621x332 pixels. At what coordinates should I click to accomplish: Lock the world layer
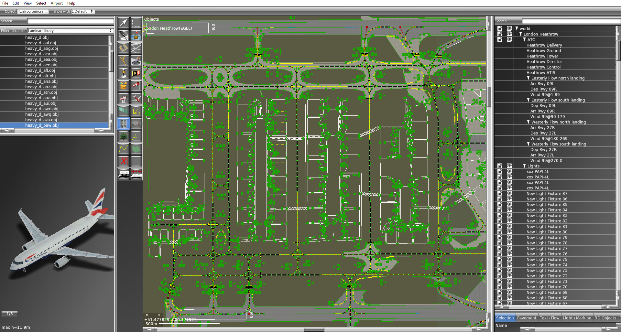[x=500, y=28]
